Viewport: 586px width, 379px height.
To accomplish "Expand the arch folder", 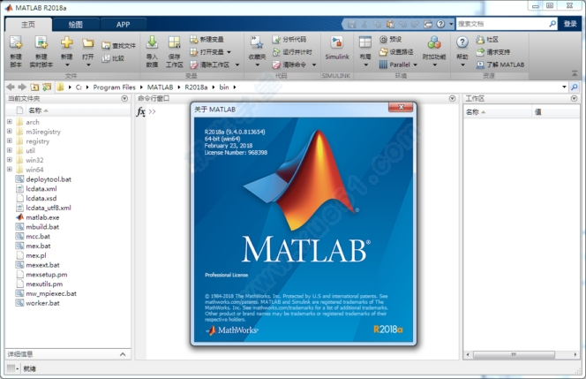I will [x=10, y=122].
